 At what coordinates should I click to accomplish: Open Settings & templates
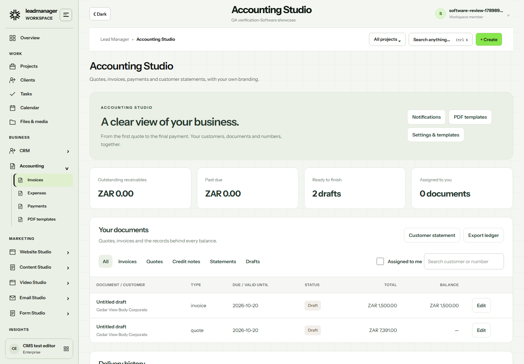(436, 135)
